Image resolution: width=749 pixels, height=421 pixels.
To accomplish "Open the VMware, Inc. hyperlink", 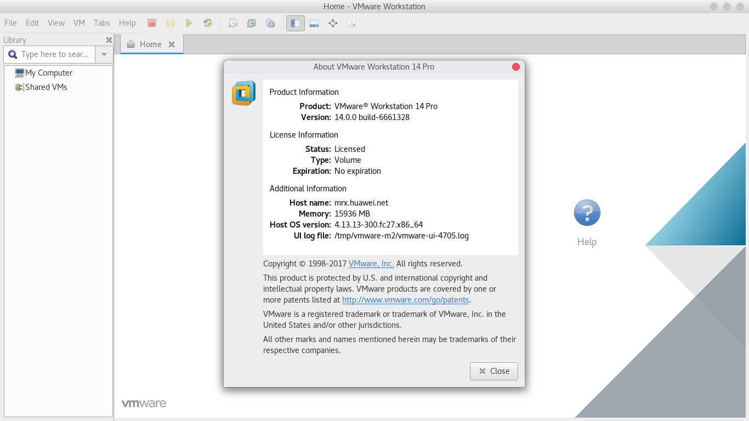I will 371,264.
